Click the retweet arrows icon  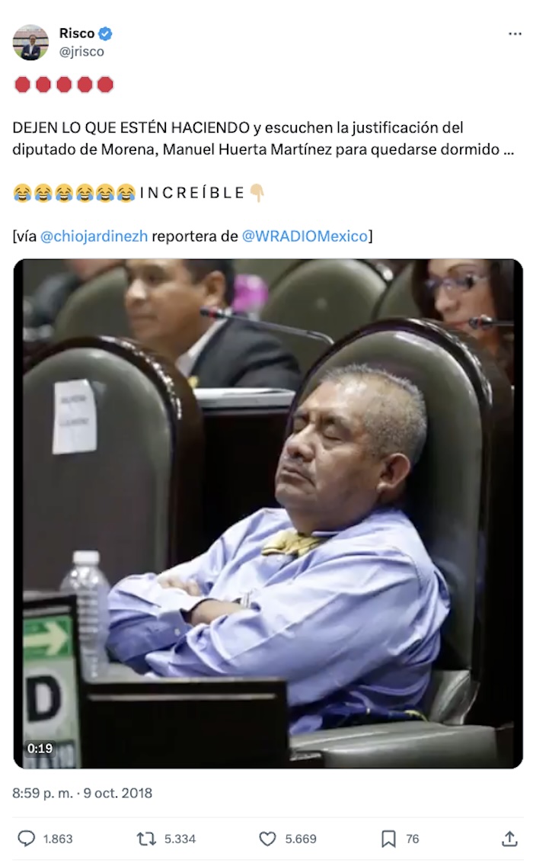[x=147, y=839]
